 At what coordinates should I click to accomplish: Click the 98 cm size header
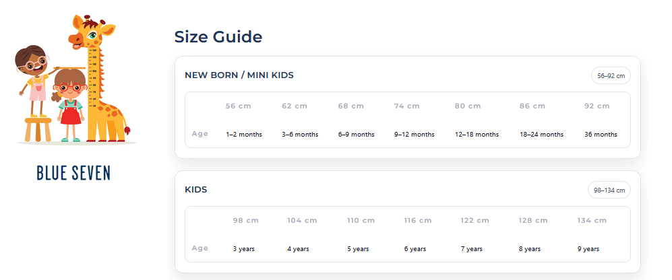(245, 221)
